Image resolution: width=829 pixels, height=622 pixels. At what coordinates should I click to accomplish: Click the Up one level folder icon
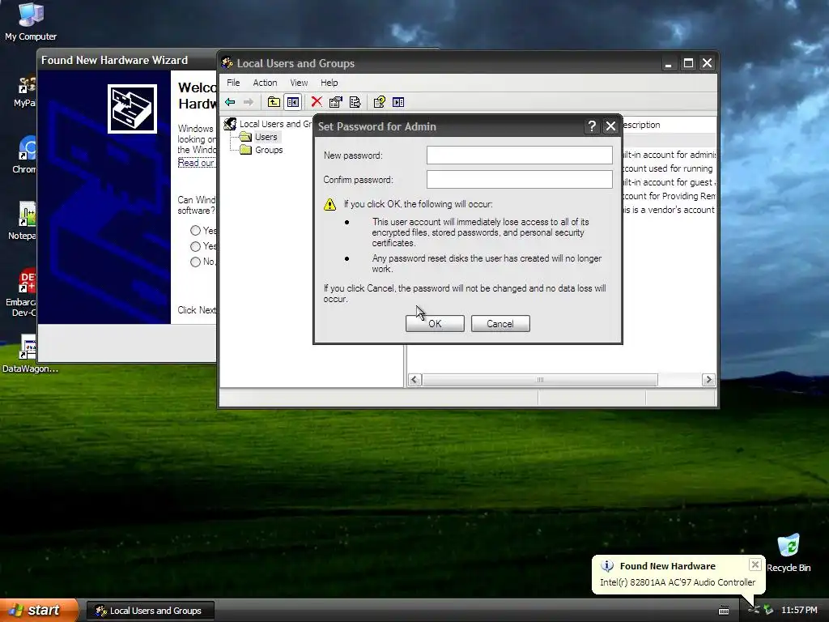(274, 102)
